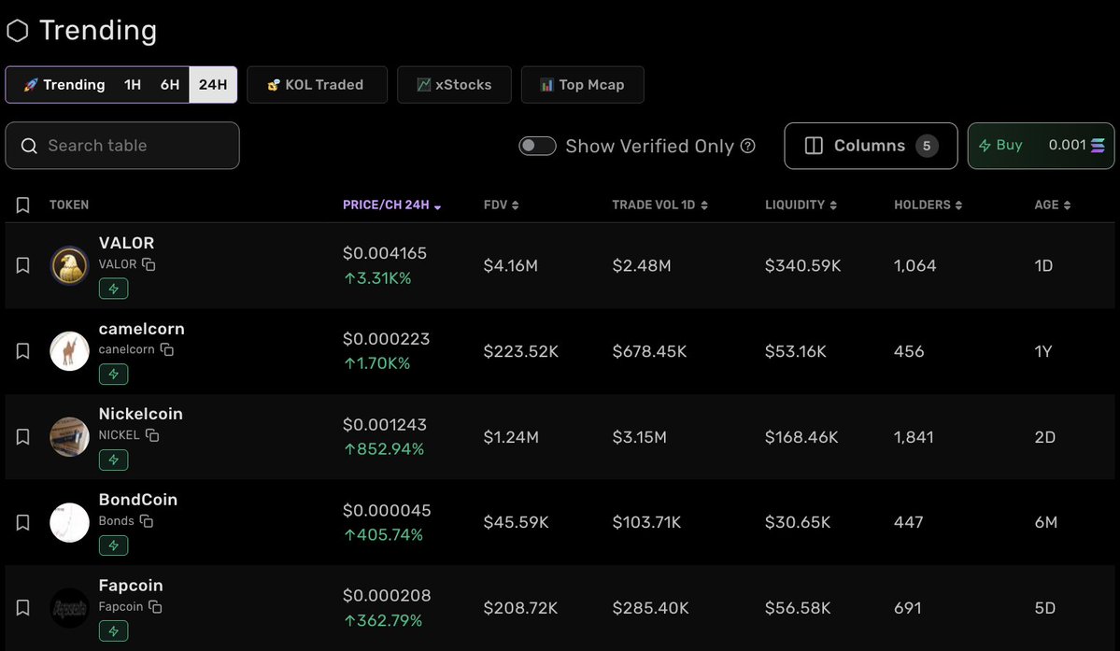The height and width of the screenshot is (651, 1120).
Task: Copy the BondCoin token address
Action: coord(147,521)
